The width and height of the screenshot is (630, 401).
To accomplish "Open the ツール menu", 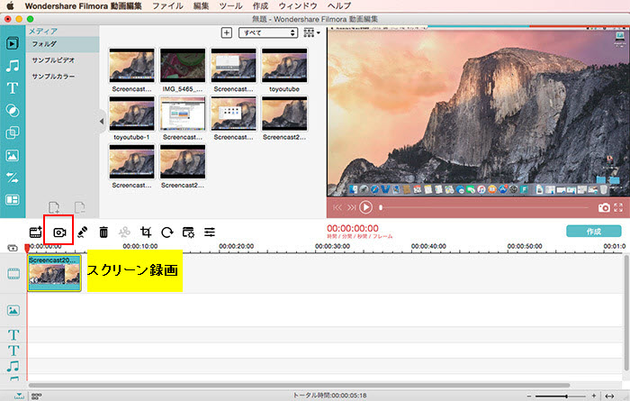I will point(230,5).
